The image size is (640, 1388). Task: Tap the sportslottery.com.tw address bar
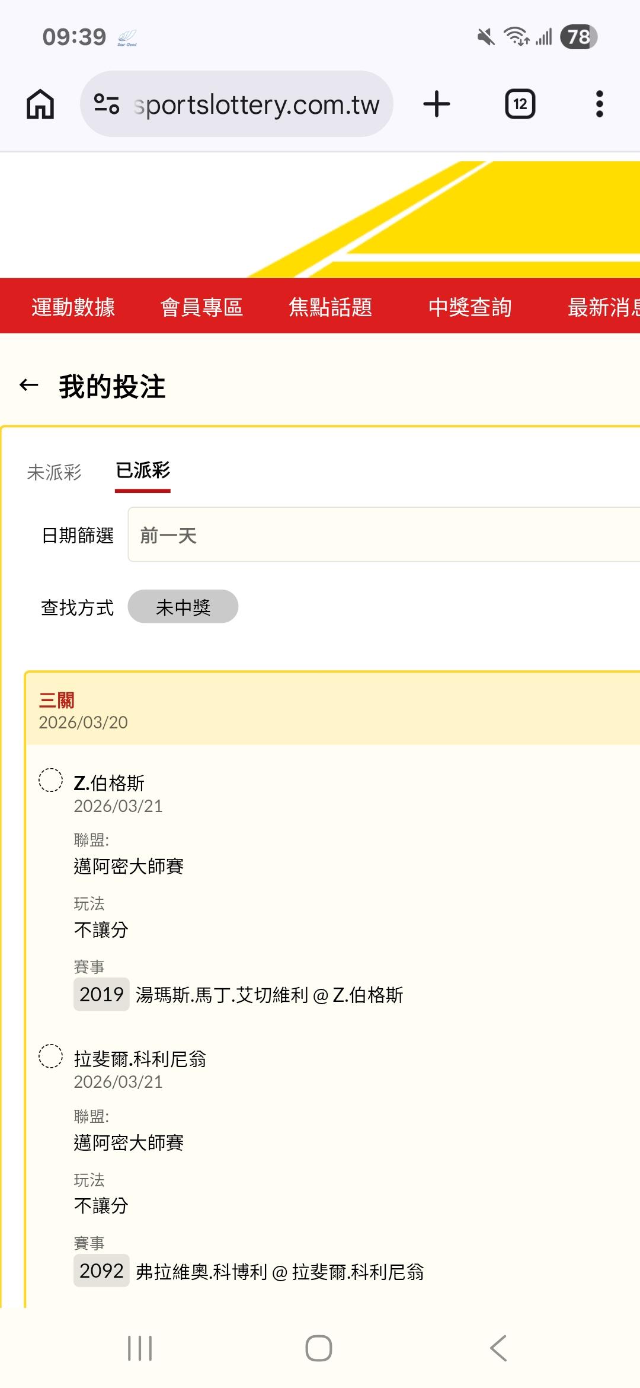256,104
